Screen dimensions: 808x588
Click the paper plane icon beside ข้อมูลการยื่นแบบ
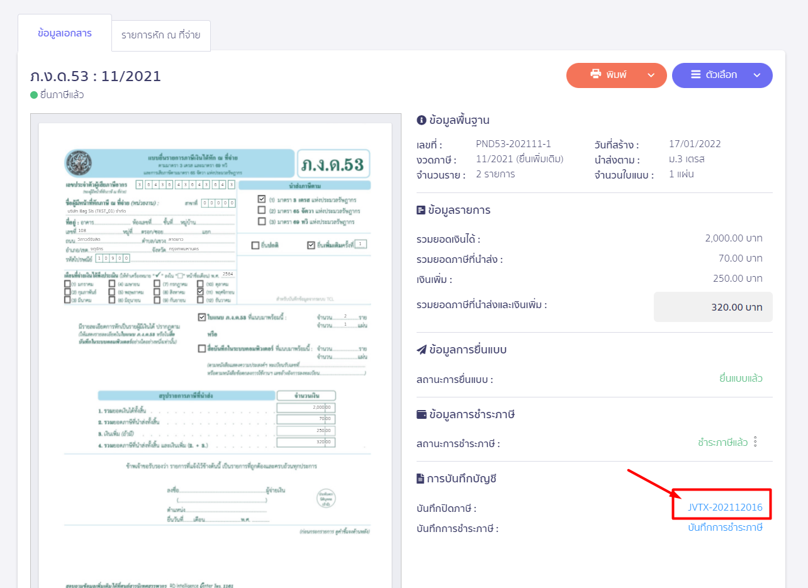(420, 349)
